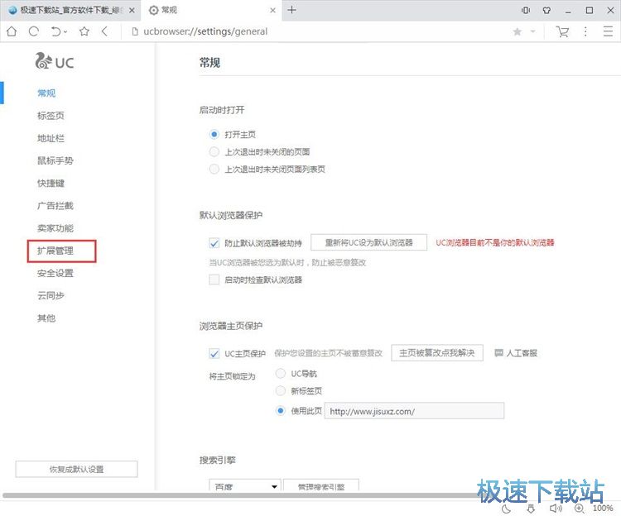The height and width of the screenshot is (516, 621).
Task: Click the skin (shirt) icon in the title bar
Action: (546, 10)
